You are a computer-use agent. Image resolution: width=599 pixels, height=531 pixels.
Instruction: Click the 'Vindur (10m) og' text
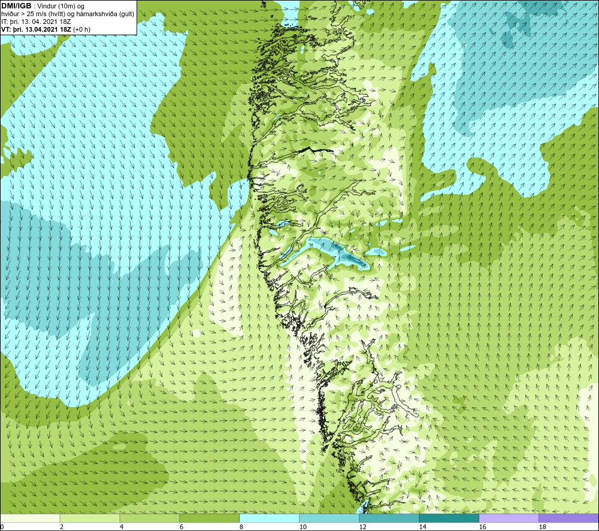click(x=60, y=7)
